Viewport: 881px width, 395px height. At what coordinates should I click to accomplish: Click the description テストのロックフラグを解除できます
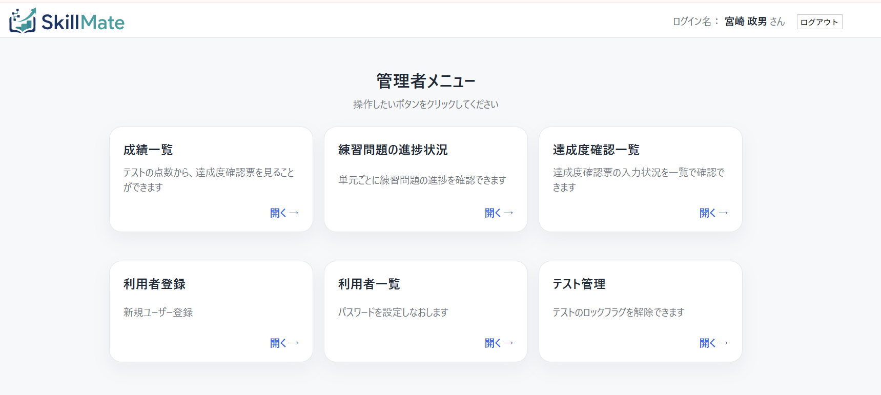click(x=619, y=312)
